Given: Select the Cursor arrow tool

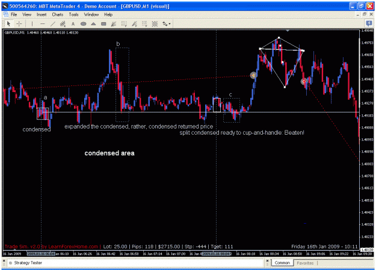Looking at the screenshot, I should click(x=8, y=23).
